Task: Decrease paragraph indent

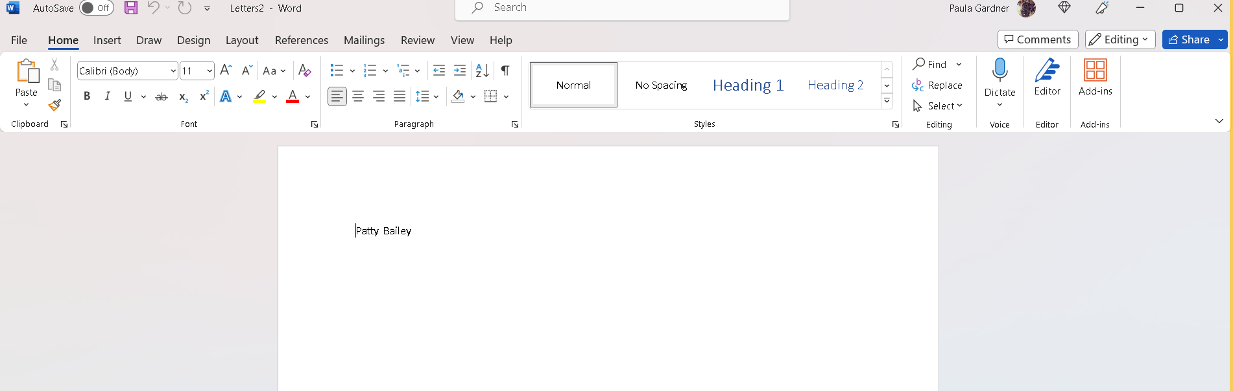Action: click(x=438, y=70)
